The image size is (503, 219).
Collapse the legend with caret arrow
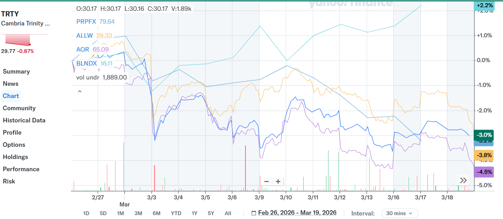[x=79, y=91]
